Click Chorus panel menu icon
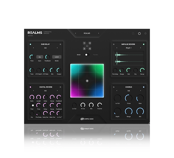174x158 pixels. [114, 87]
